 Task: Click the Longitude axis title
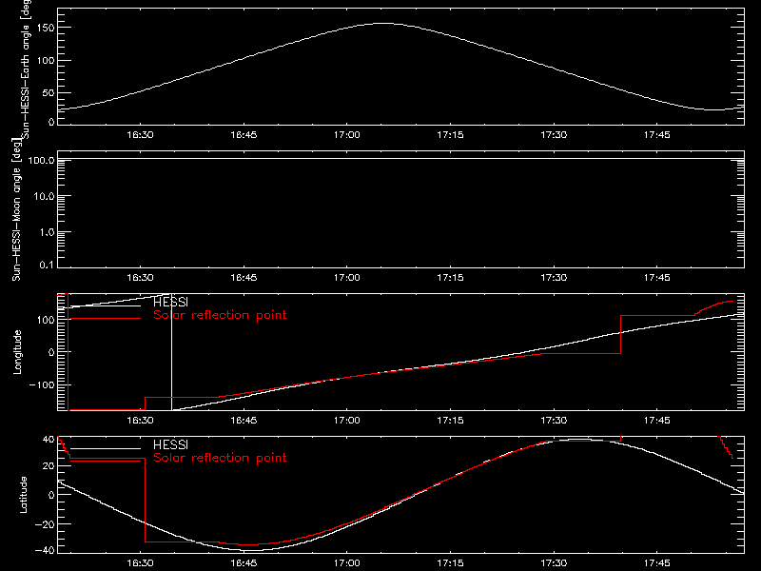point(17,352)
